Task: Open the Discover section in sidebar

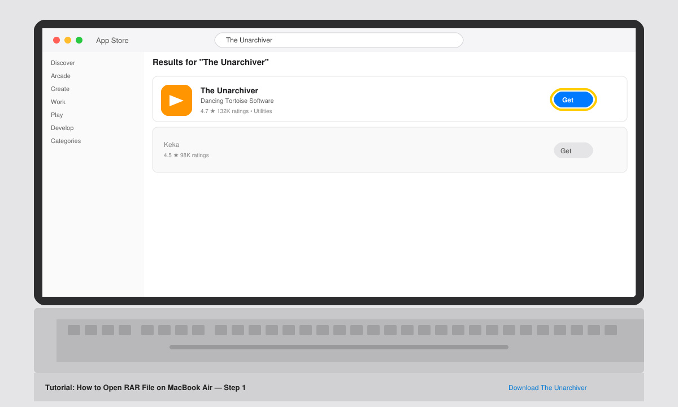Action: point(63,63)
